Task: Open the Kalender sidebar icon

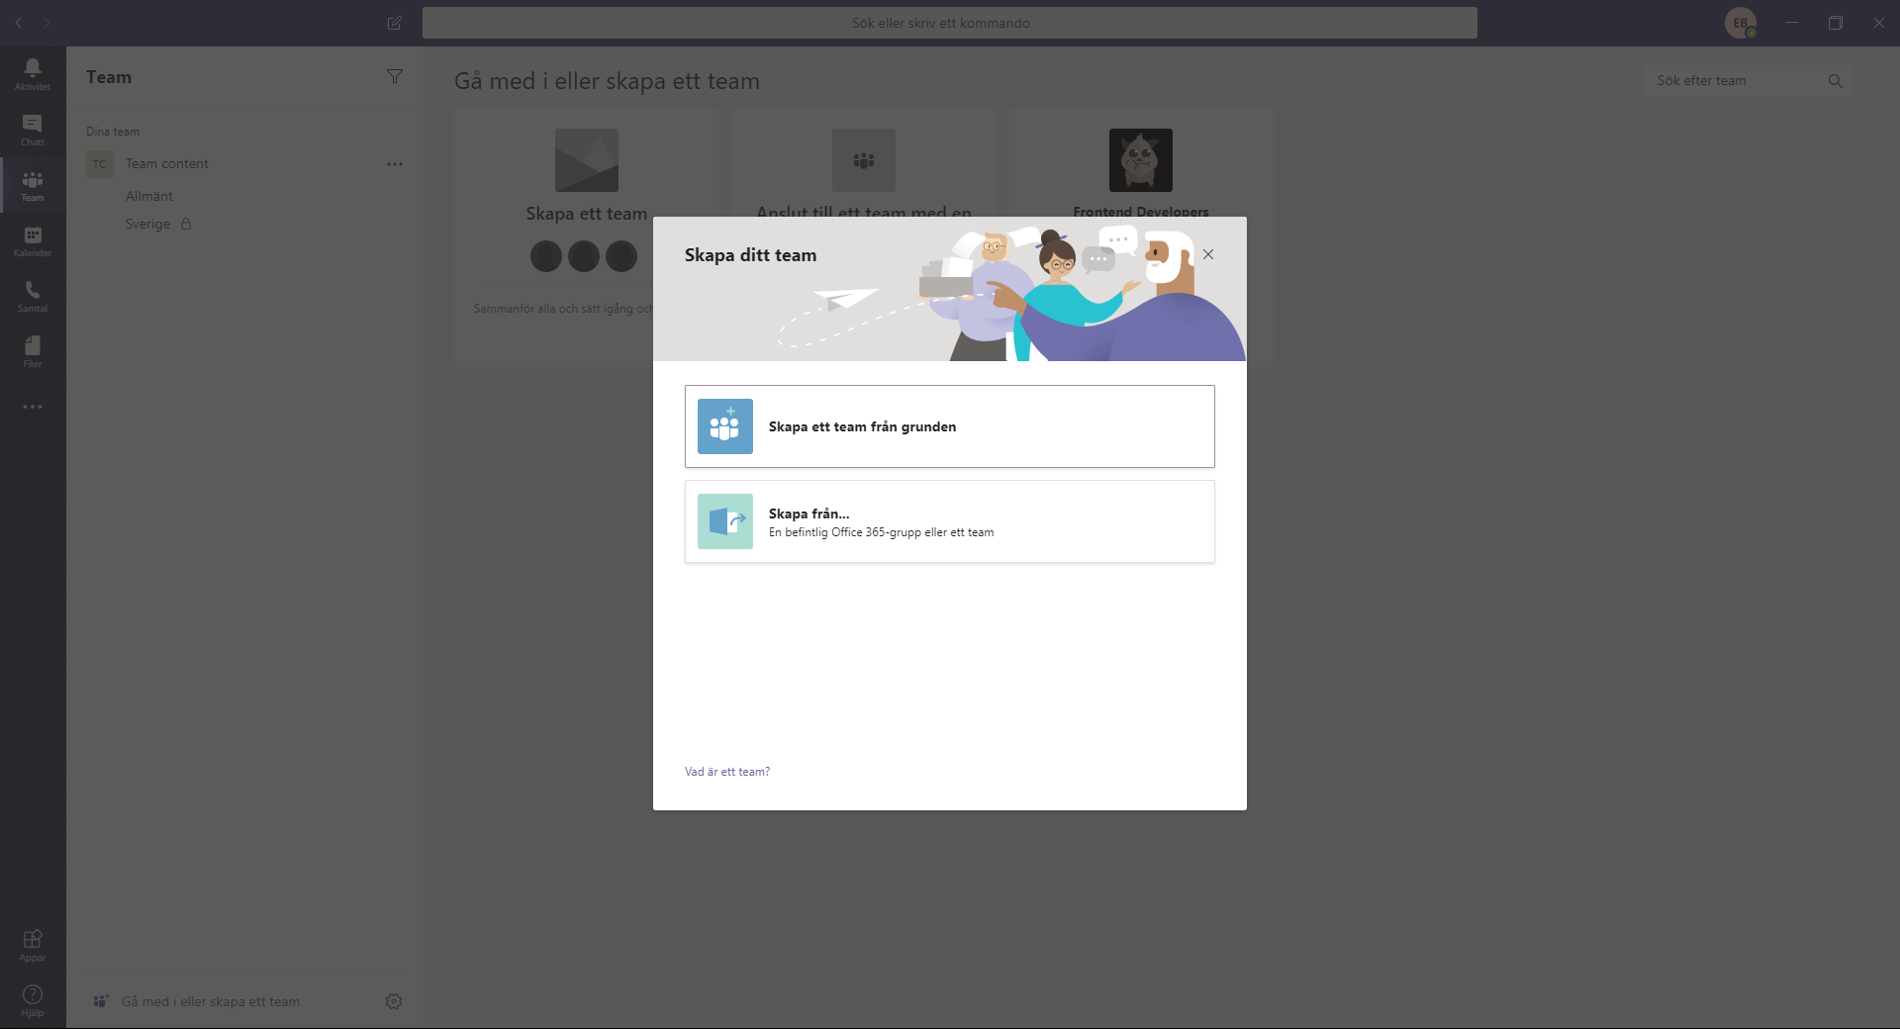Action: (x=32, y=240)
